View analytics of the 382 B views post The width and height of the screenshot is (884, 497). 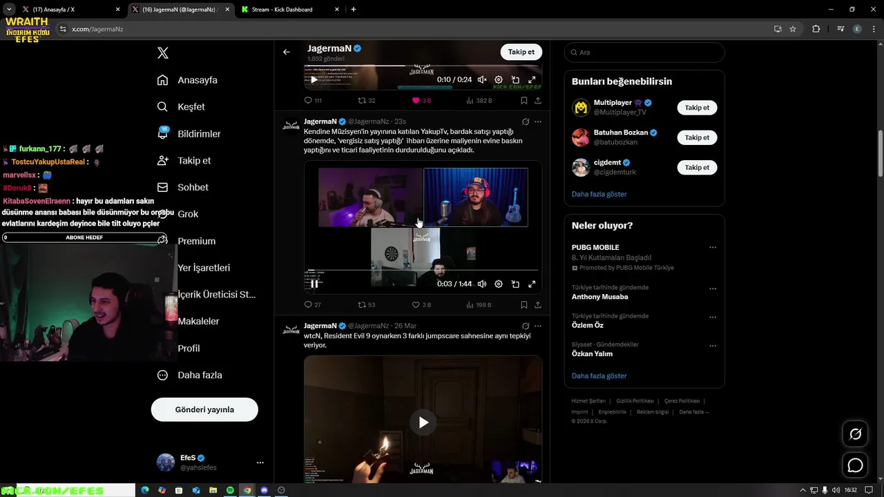[479, 100]
